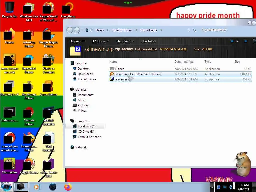Click the globe icon on the taskbar
This screenshot has width=256, height=192.
53,187
